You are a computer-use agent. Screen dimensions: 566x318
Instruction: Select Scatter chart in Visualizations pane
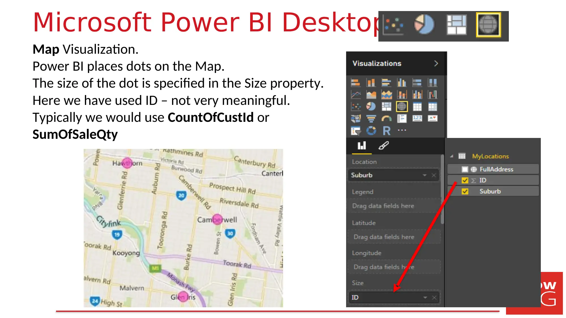point(356,107)
